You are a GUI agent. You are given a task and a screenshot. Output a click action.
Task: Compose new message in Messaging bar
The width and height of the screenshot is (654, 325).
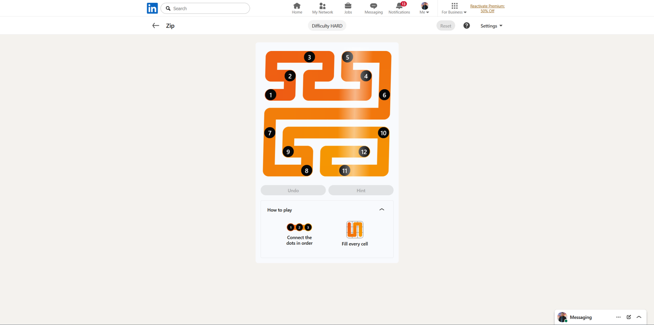[x=629, y=317]
